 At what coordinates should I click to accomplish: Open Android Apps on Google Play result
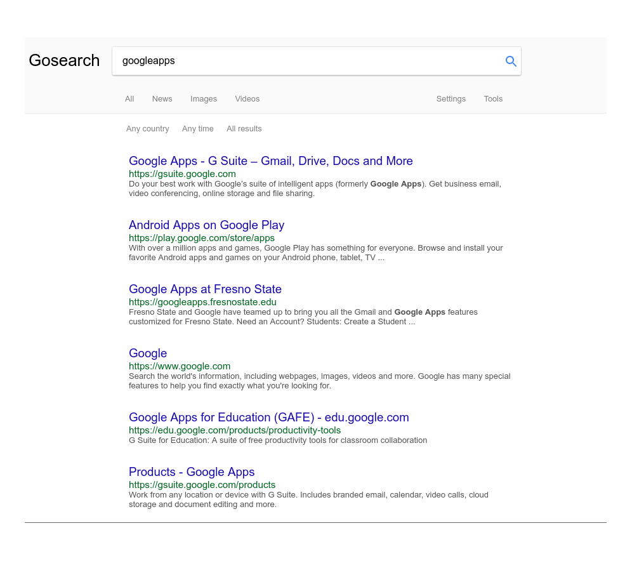(206, 225)
